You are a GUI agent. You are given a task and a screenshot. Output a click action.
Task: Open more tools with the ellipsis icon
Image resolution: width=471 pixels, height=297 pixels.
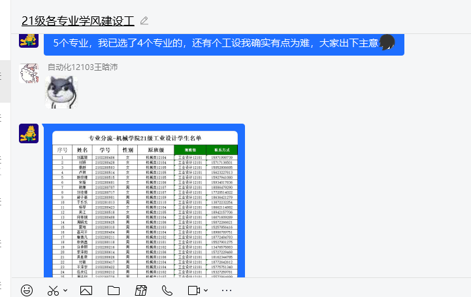[x=227, y=290]
